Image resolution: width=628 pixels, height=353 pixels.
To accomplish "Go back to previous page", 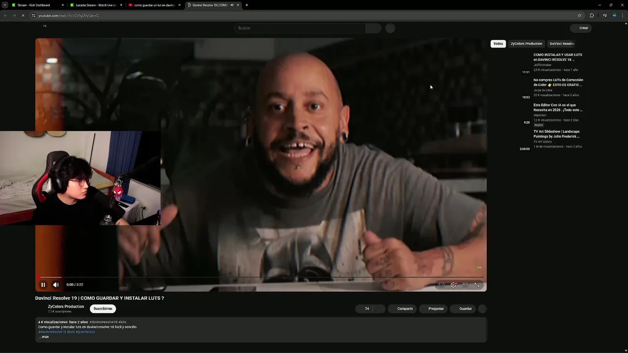I will tap(5, 15).
